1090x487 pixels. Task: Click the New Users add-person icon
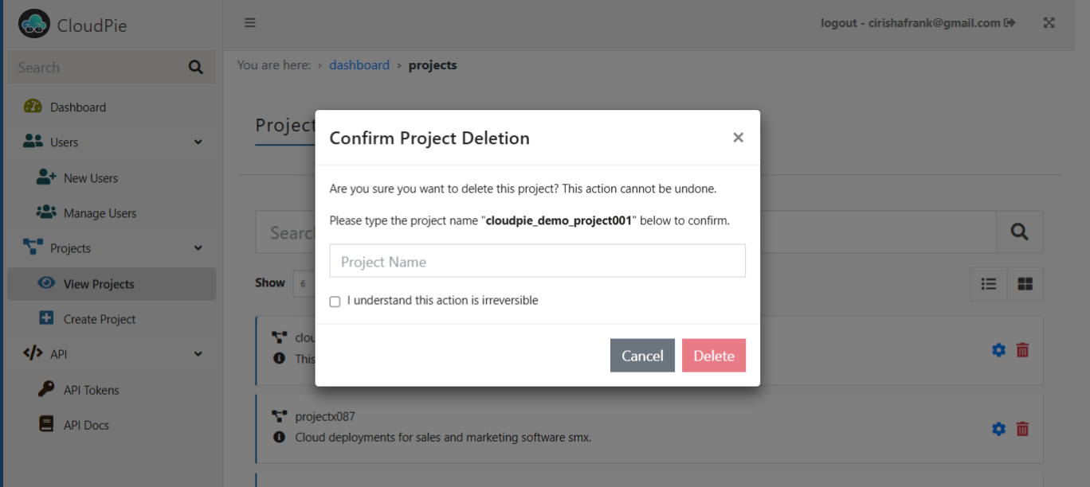coord(46,177)
